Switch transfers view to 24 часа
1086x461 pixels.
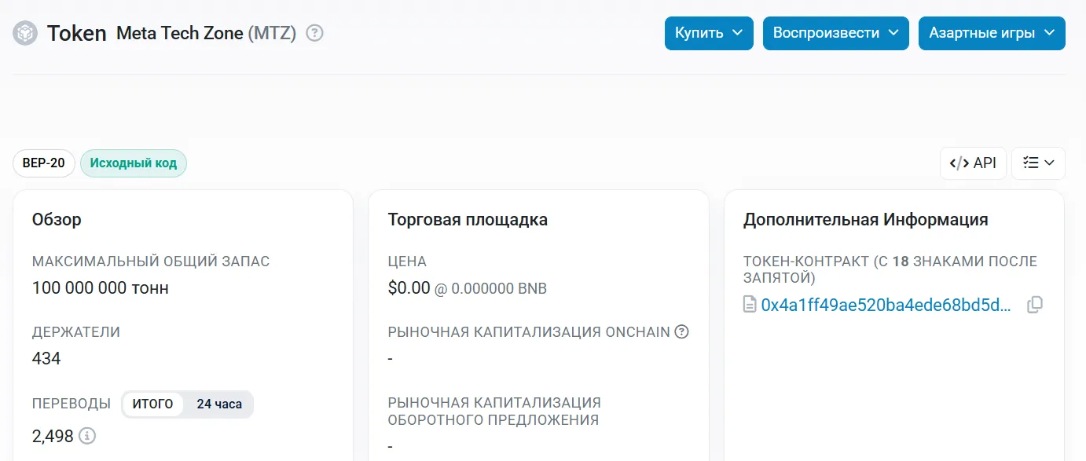tap(219, 404)
